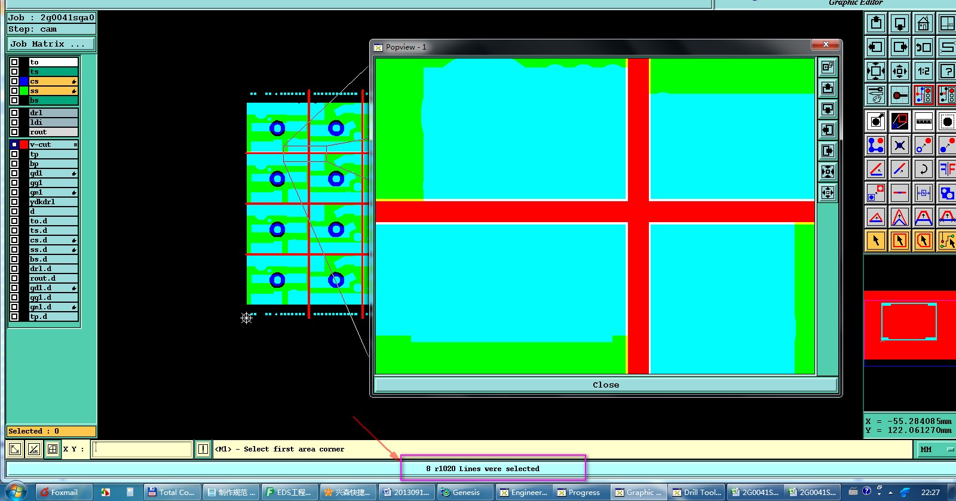
Task: Open the wrench and palette settings icon
Action: click(876, 95)
